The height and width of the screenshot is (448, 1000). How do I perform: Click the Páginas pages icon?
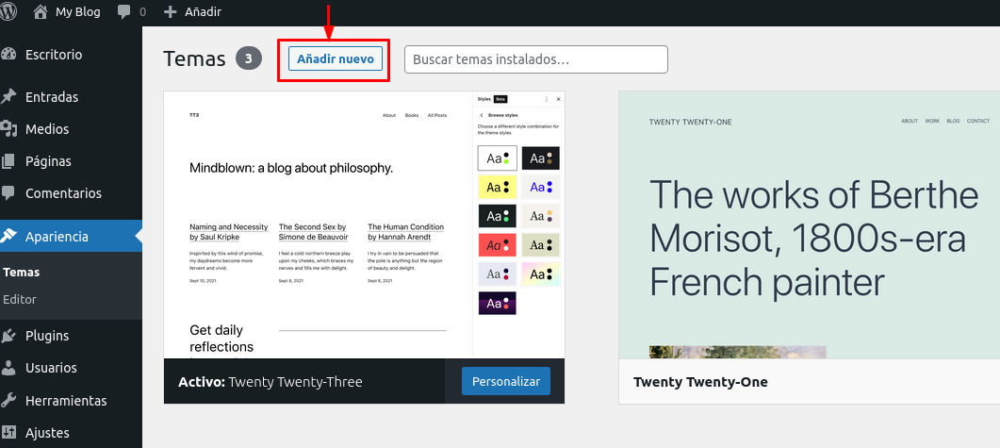tap(8, 161)
